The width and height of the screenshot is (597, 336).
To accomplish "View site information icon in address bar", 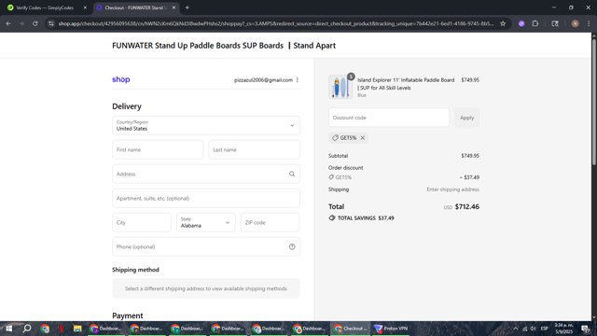I will pos(51,23).
